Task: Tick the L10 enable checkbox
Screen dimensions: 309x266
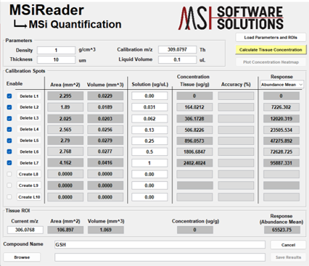Action: click(x=9, y=196)
